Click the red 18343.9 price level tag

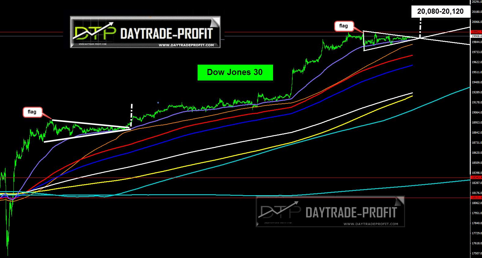(477, 177)
